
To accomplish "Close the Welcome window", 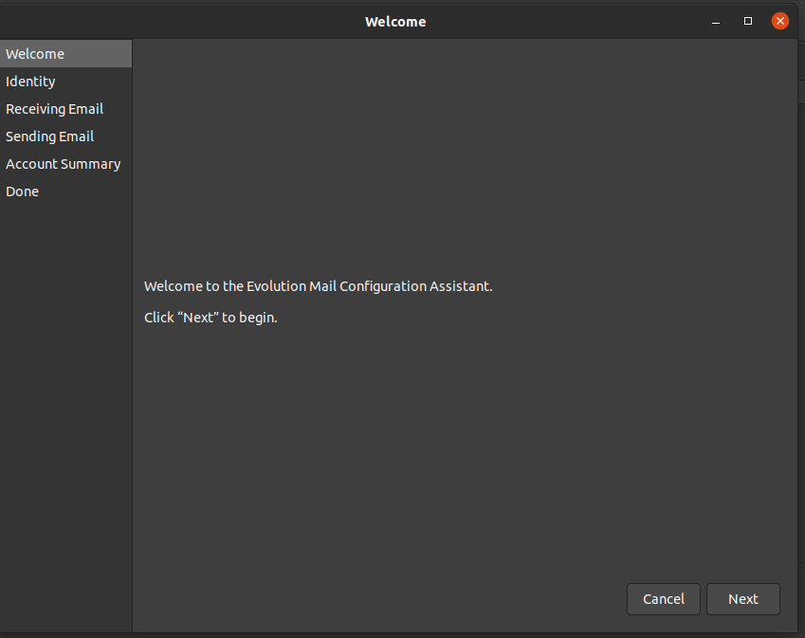I will coord(779,21).
